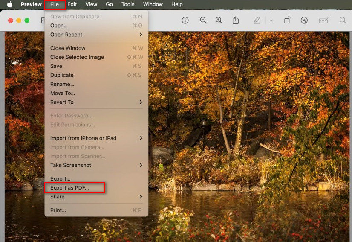Choose Export as PDF...

(97, 187)
